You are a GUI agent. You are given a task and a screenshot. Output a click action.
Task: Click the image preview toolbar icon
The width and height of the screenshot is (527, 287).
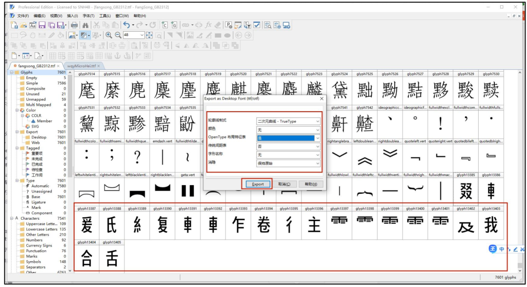[72, 35]
